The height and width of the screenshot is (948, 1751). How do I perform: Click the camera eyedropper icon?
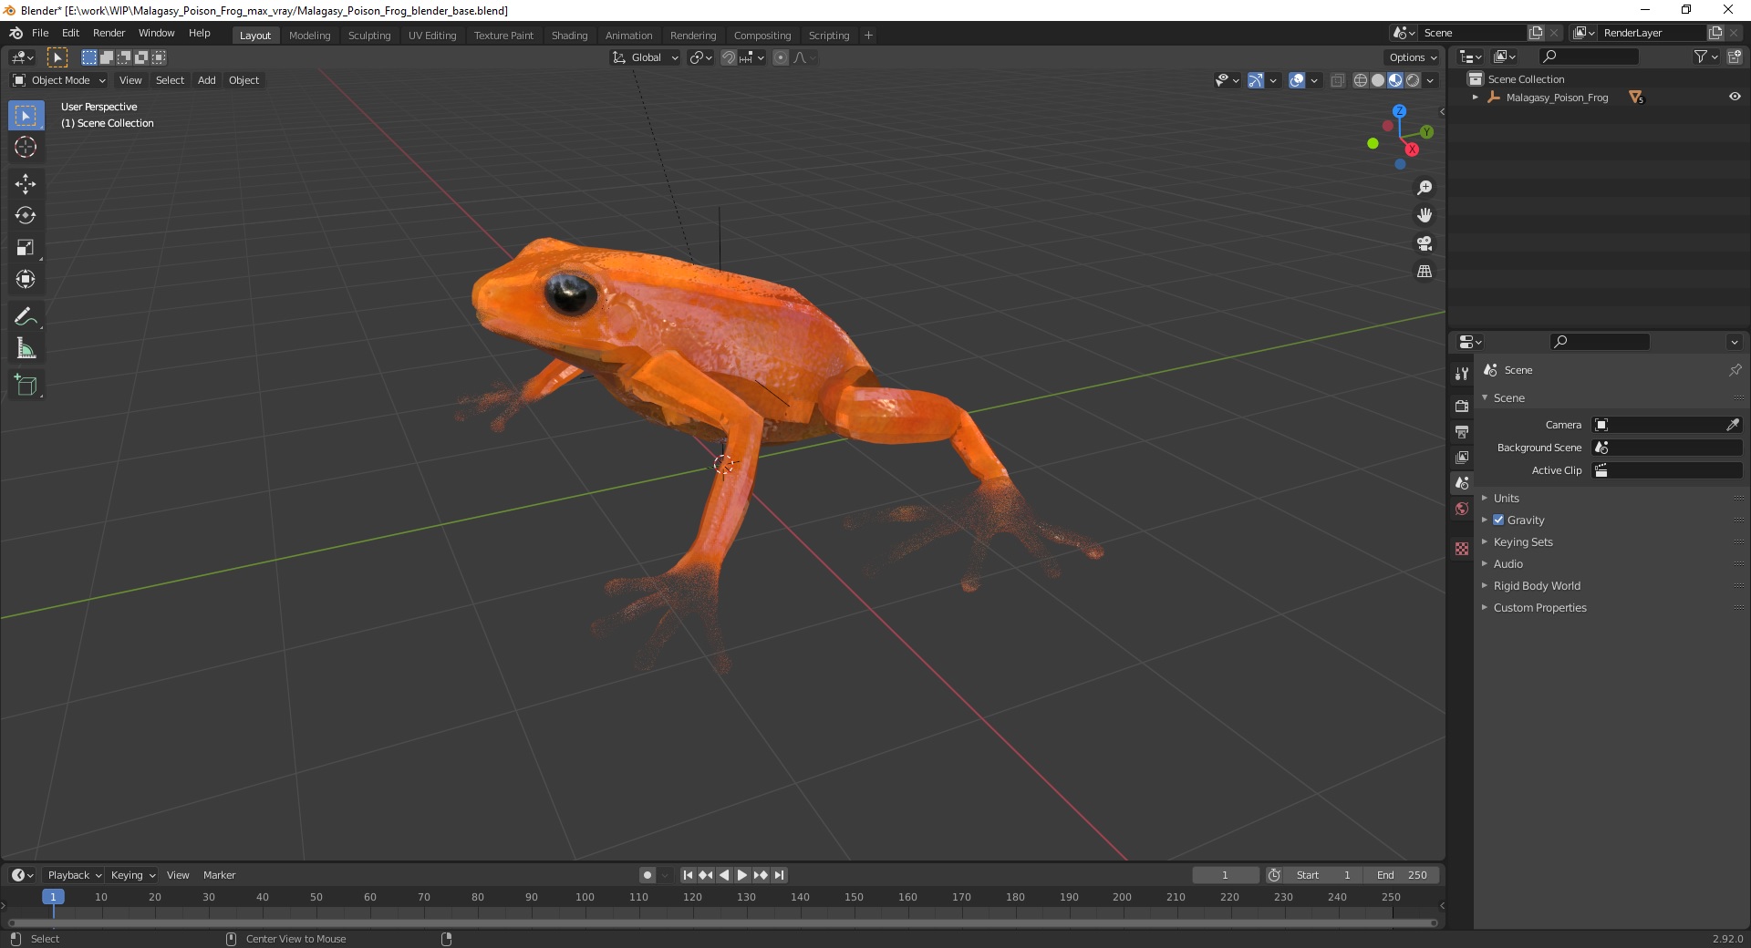pyautogui.click(x=1733, y=425)
